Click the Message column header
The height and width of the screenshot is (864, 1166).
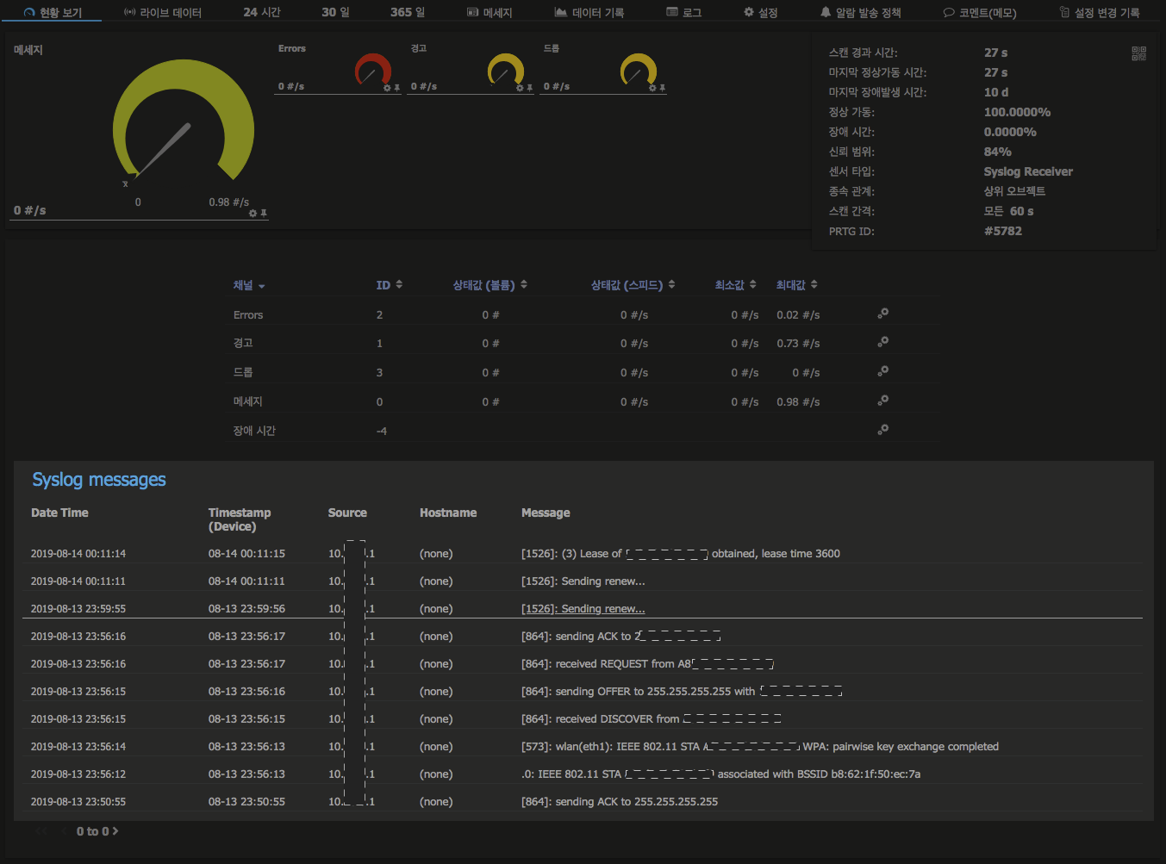click(x=546, y=513)
